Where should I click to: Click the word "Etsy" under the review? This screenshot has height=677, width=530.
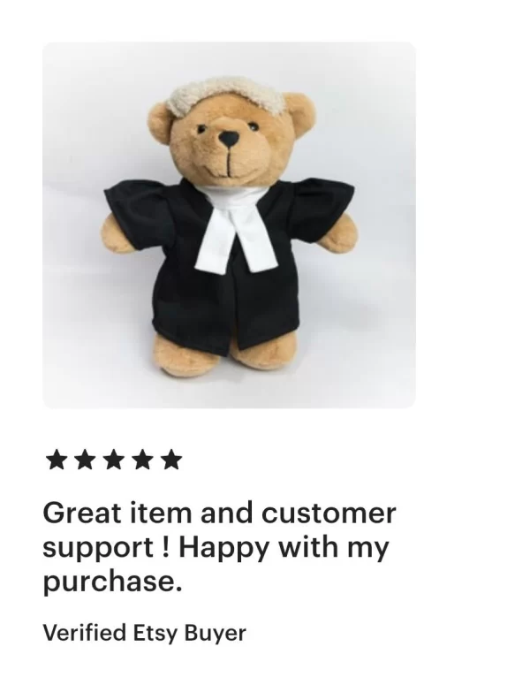point(155,634)
